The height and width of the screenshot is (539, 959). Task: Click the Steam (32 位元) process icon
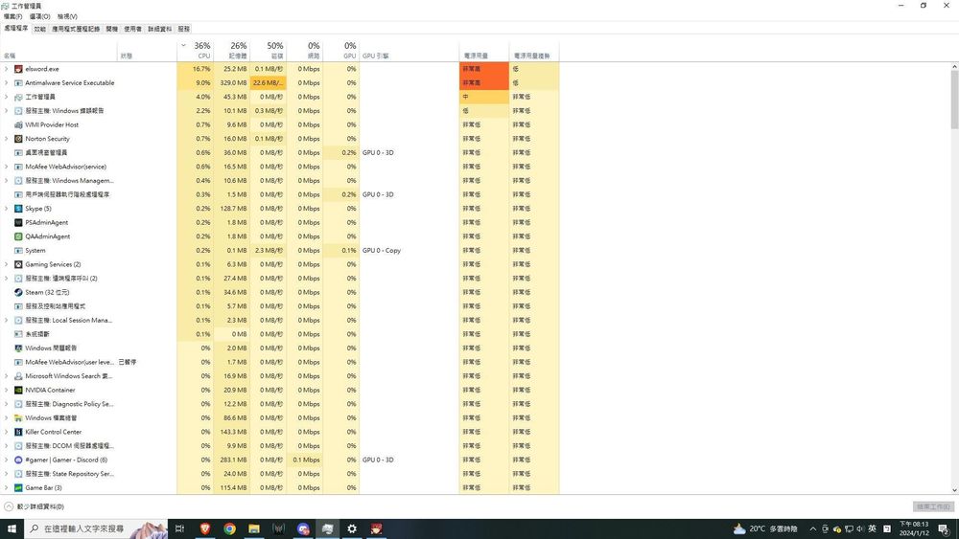click(18, 292)
